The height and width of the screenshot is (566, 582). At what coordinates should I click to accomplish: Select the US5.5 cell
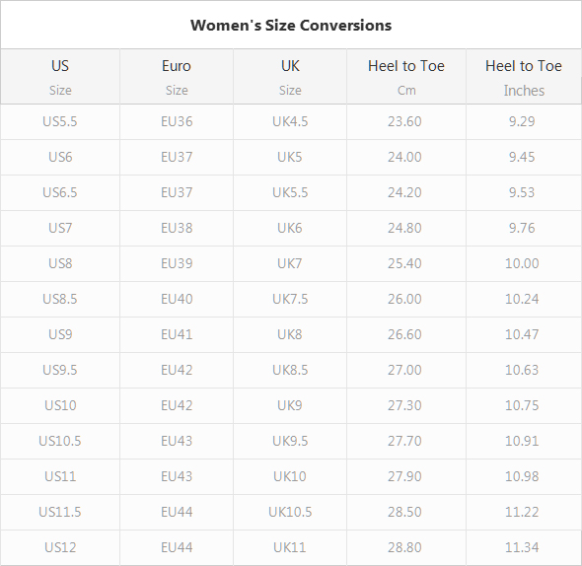click(60, 121)
